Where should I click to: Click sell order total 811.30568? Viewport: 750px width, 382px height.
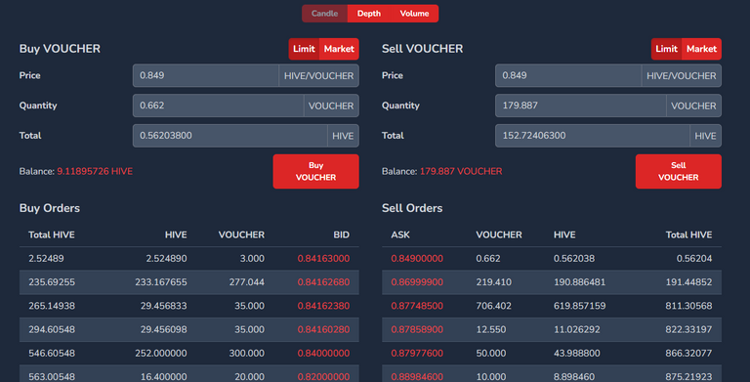tap(688, 306)
